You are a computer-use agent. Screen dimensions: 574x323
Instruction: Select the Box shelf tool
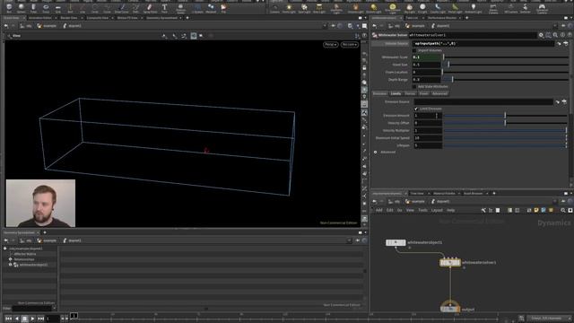pyautogui.click(x=9, y=8)
